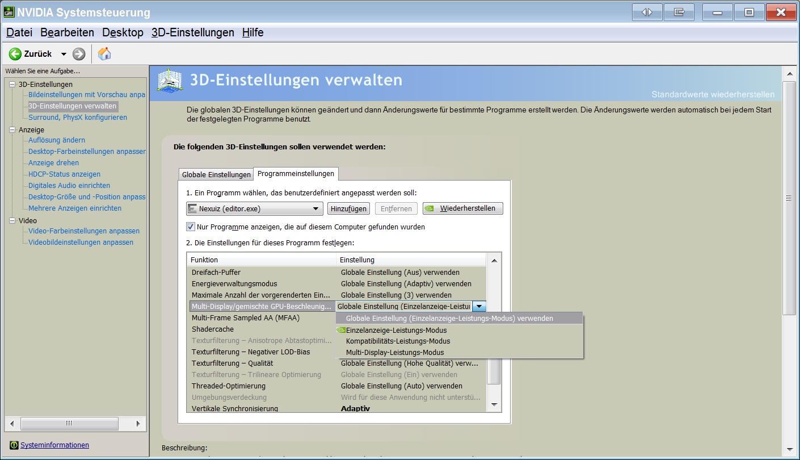Open HDCP-Status anzeigen

point(65,174)
